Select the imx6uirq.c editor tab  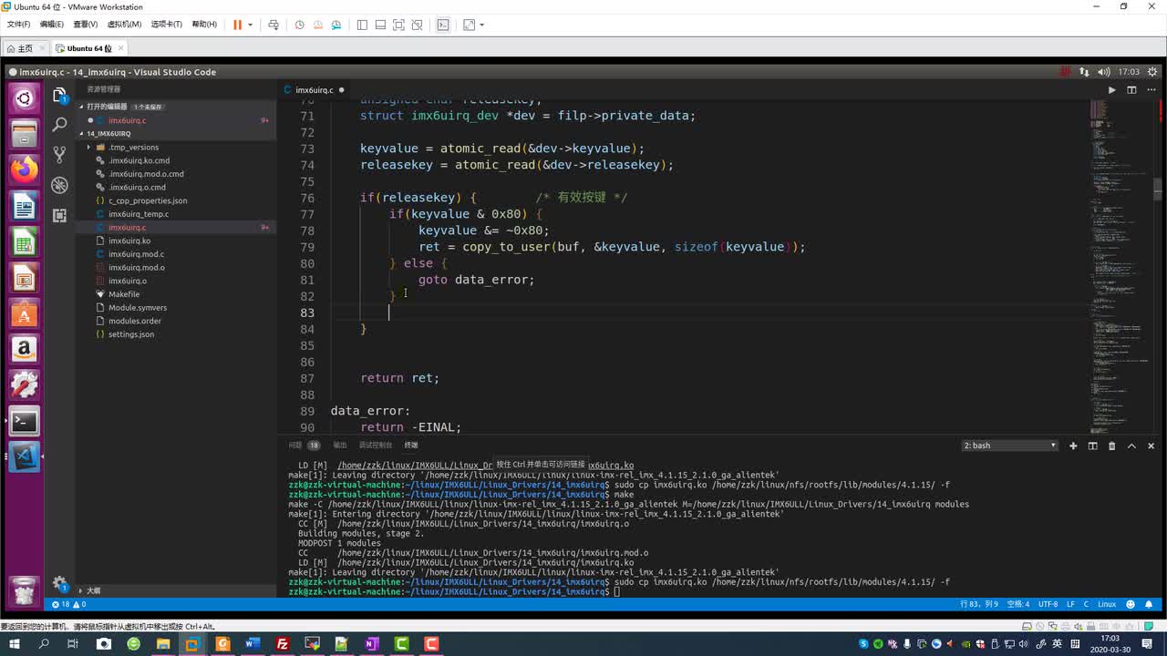[x=315, y=90]
